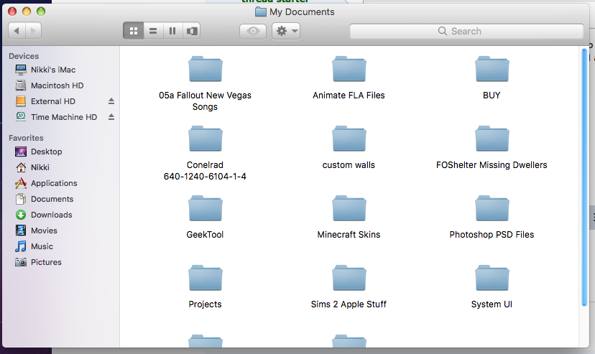595x354 pixels.
Task: Open the gear Action menu
Action: tap(286, 31)
